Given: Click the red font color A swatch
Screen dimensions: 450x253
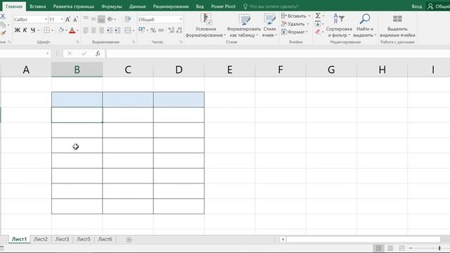Looking at the screenshot, I should coord(72,30).
